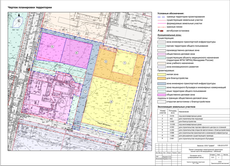Click 'Экспликация земельных участков' table heading
Viewport: 230px width, 166px height.
(x=177, y=107)
